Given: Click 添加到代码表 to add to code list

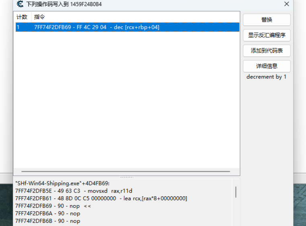Looking at the screenshot, I should 267,51.
